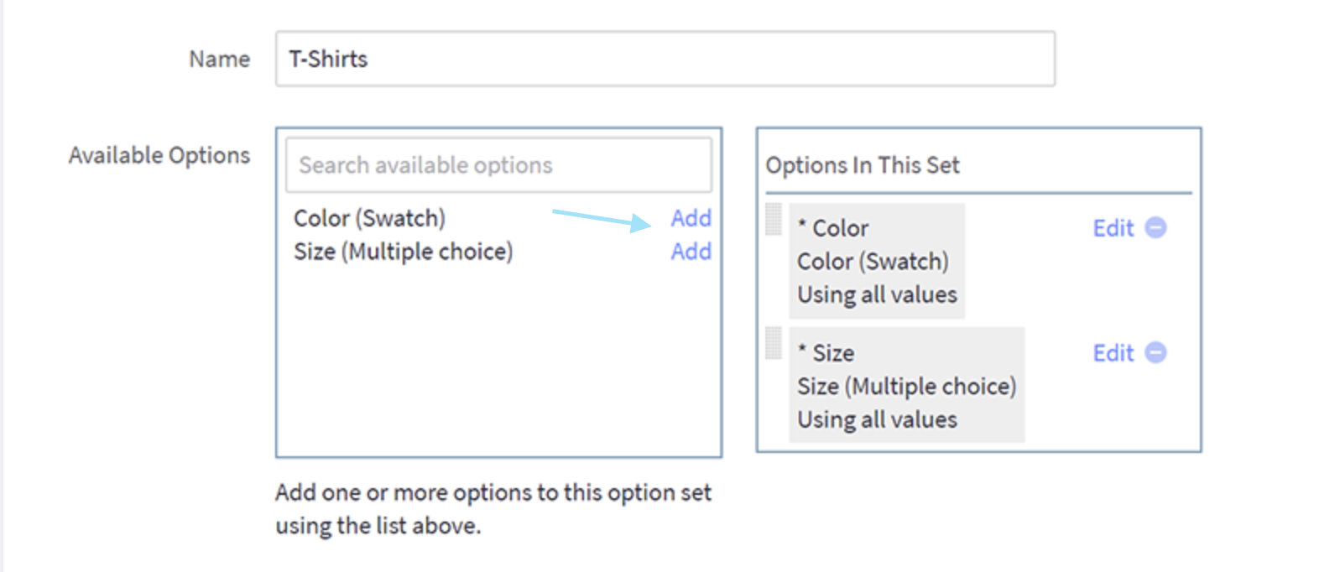The image size is (1340, 572).
Task: Add the Size (Multiple choice) option
Action: 691,252
